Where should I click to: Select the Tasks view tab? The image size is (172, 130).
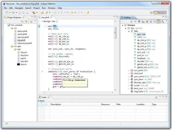tap(44, 97)
